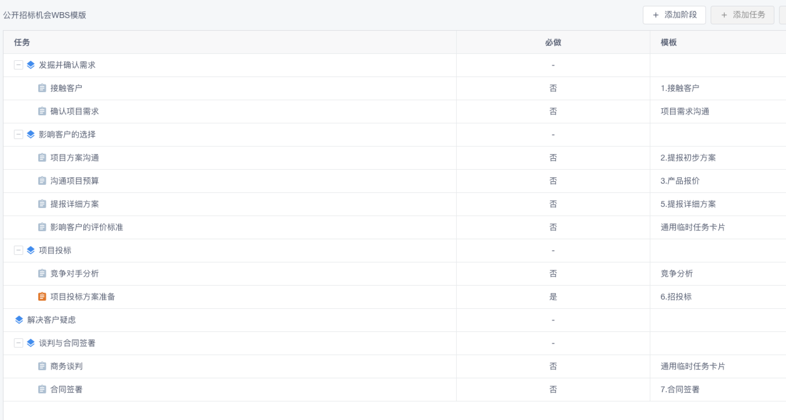Select the 商务谈判 task row
The height and width of the screenshot is (420, 786).
point(66,366)
